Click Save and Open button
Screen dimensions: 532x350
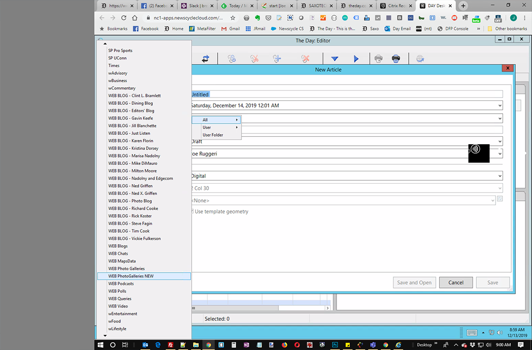414,283
